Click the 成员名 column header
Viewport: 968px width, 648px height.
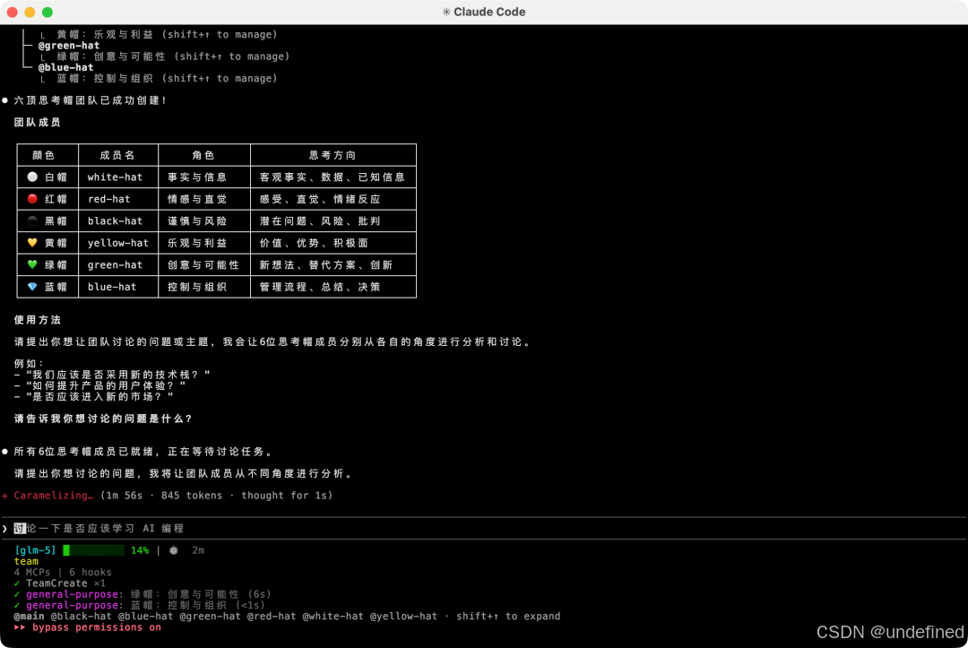coord(117,155)
